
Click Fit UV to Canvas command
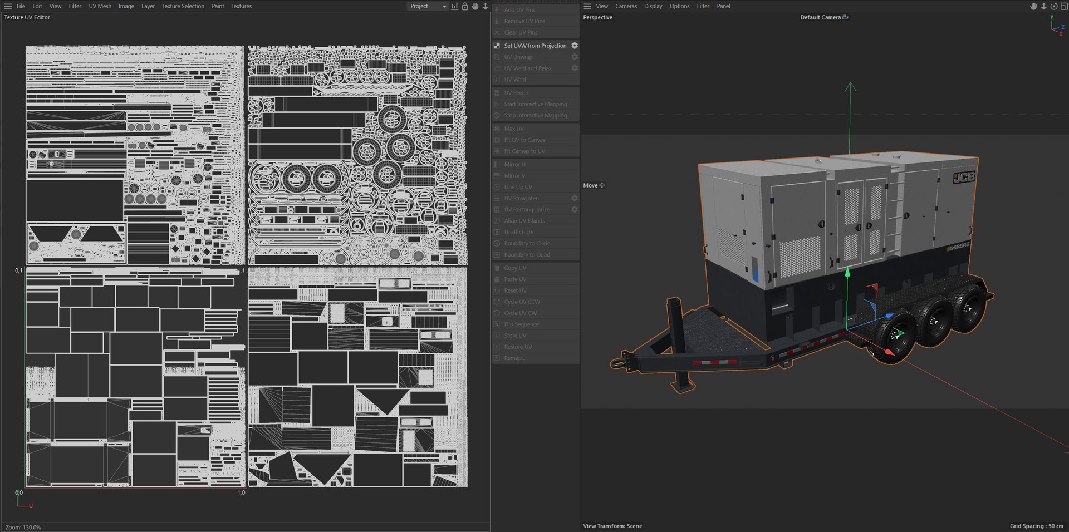[x=536, y=140]
